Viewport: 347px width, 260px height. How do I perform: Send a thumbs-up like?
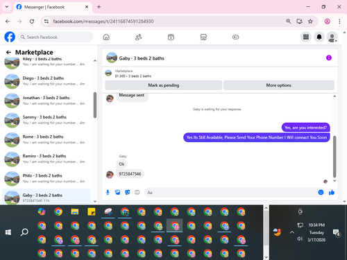(x=332, y=192)
